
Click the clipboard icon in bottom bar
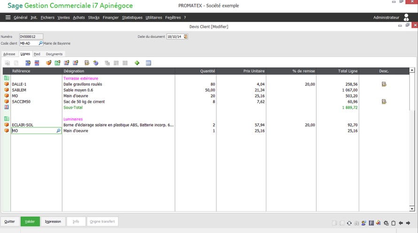point(394,223)
